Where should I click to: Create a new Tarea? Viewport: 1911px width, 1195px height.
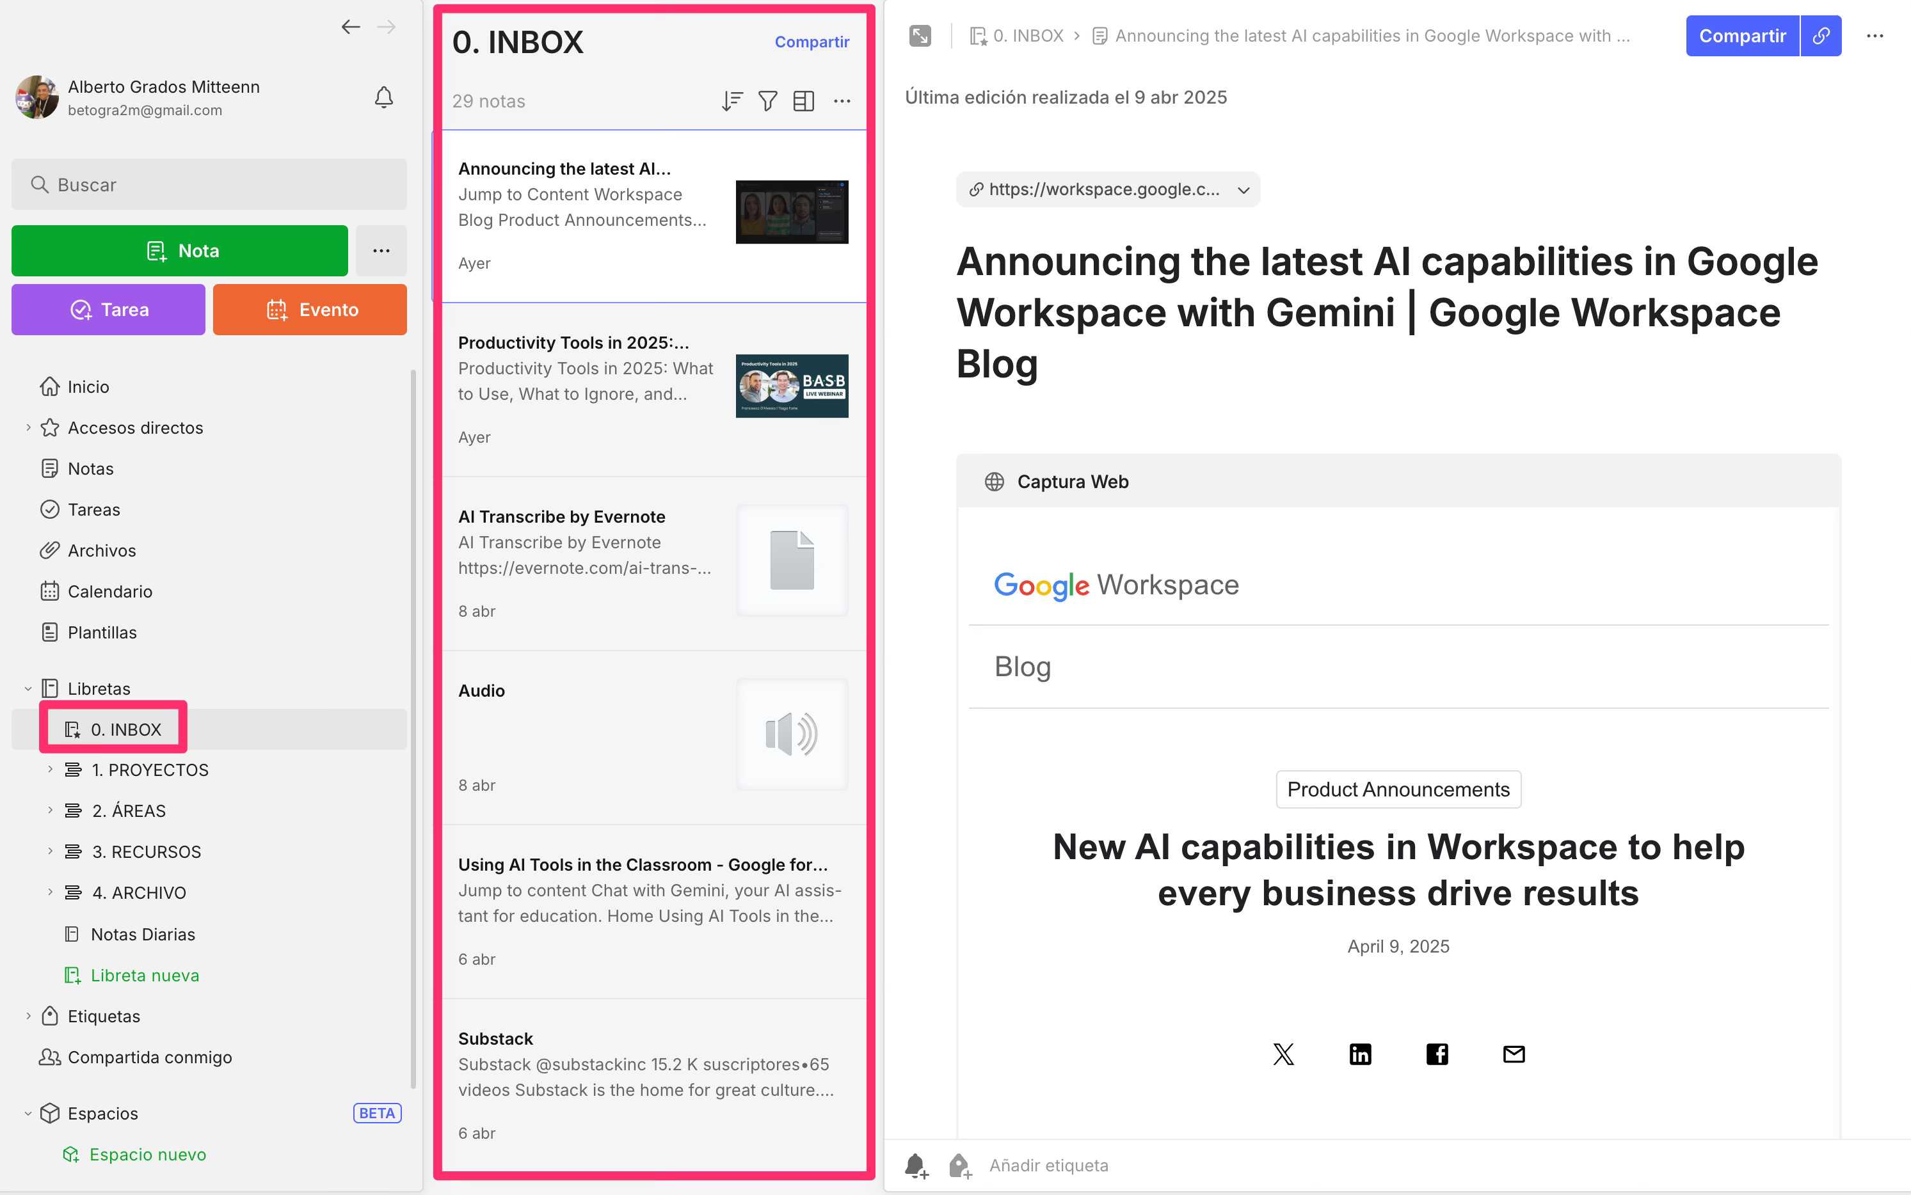(108, 310)
